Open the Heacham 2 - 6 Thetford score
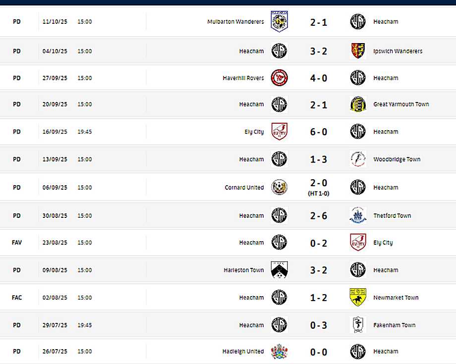Image resolution: width=456 pixels, height=364 pixels. (318, 216)
